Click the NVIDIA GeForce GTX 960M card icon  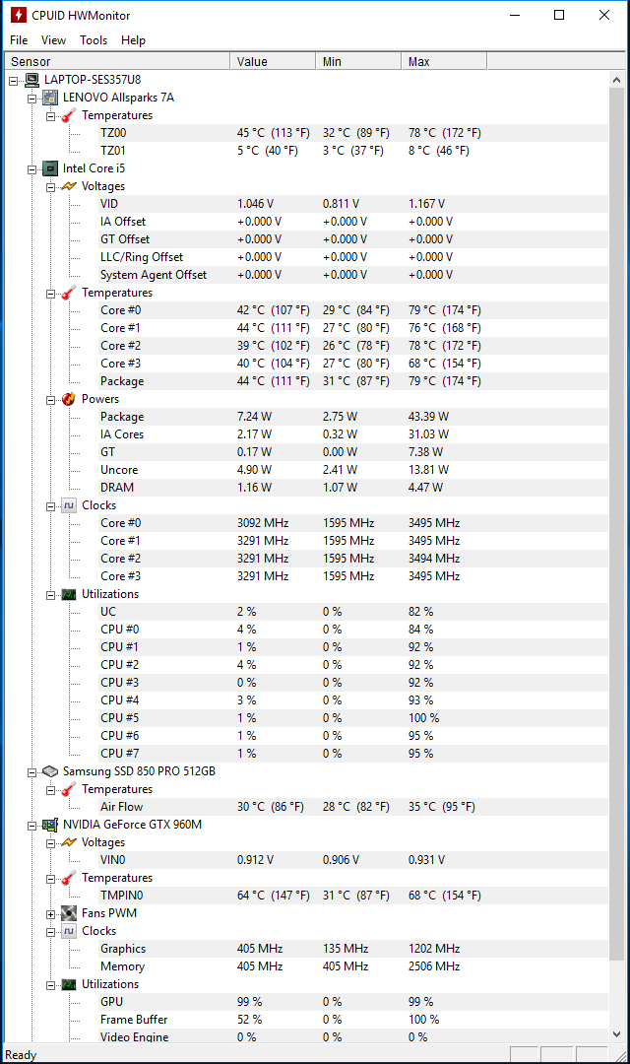(x=50, y=825)
